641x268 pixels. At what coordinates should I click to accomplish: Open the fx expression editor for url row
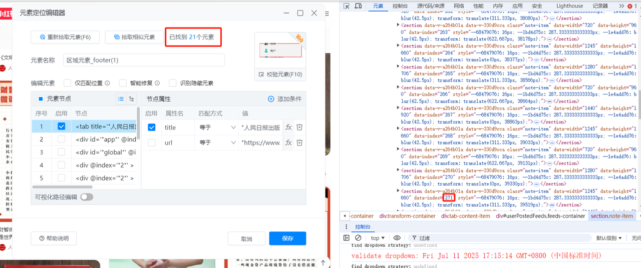(288, 142)
